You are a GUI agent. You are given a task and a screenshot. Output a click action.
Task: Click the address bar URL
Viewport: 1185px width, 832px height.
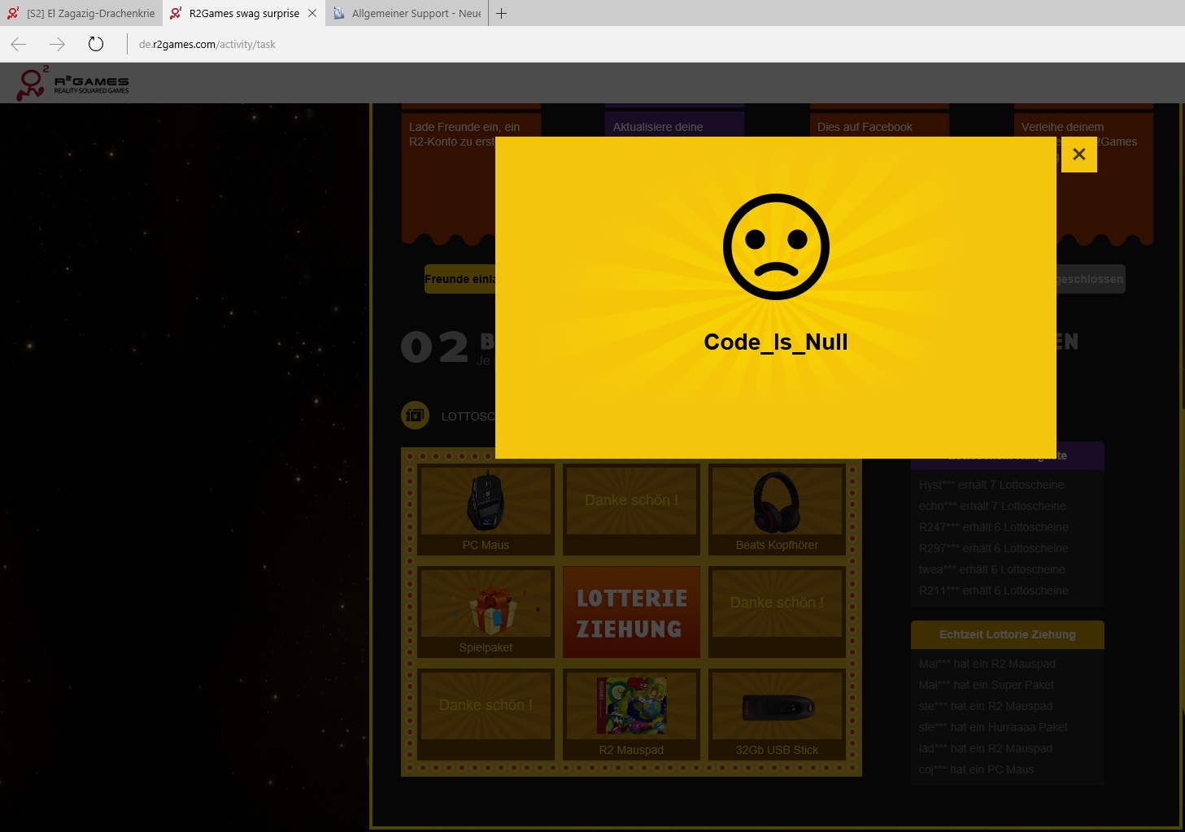(207, 45)
